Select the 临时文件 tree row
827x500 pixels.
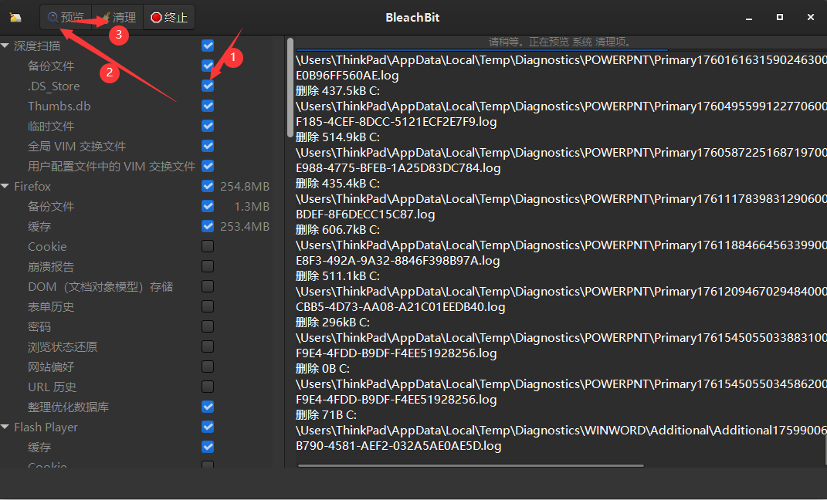click(51, 127)
